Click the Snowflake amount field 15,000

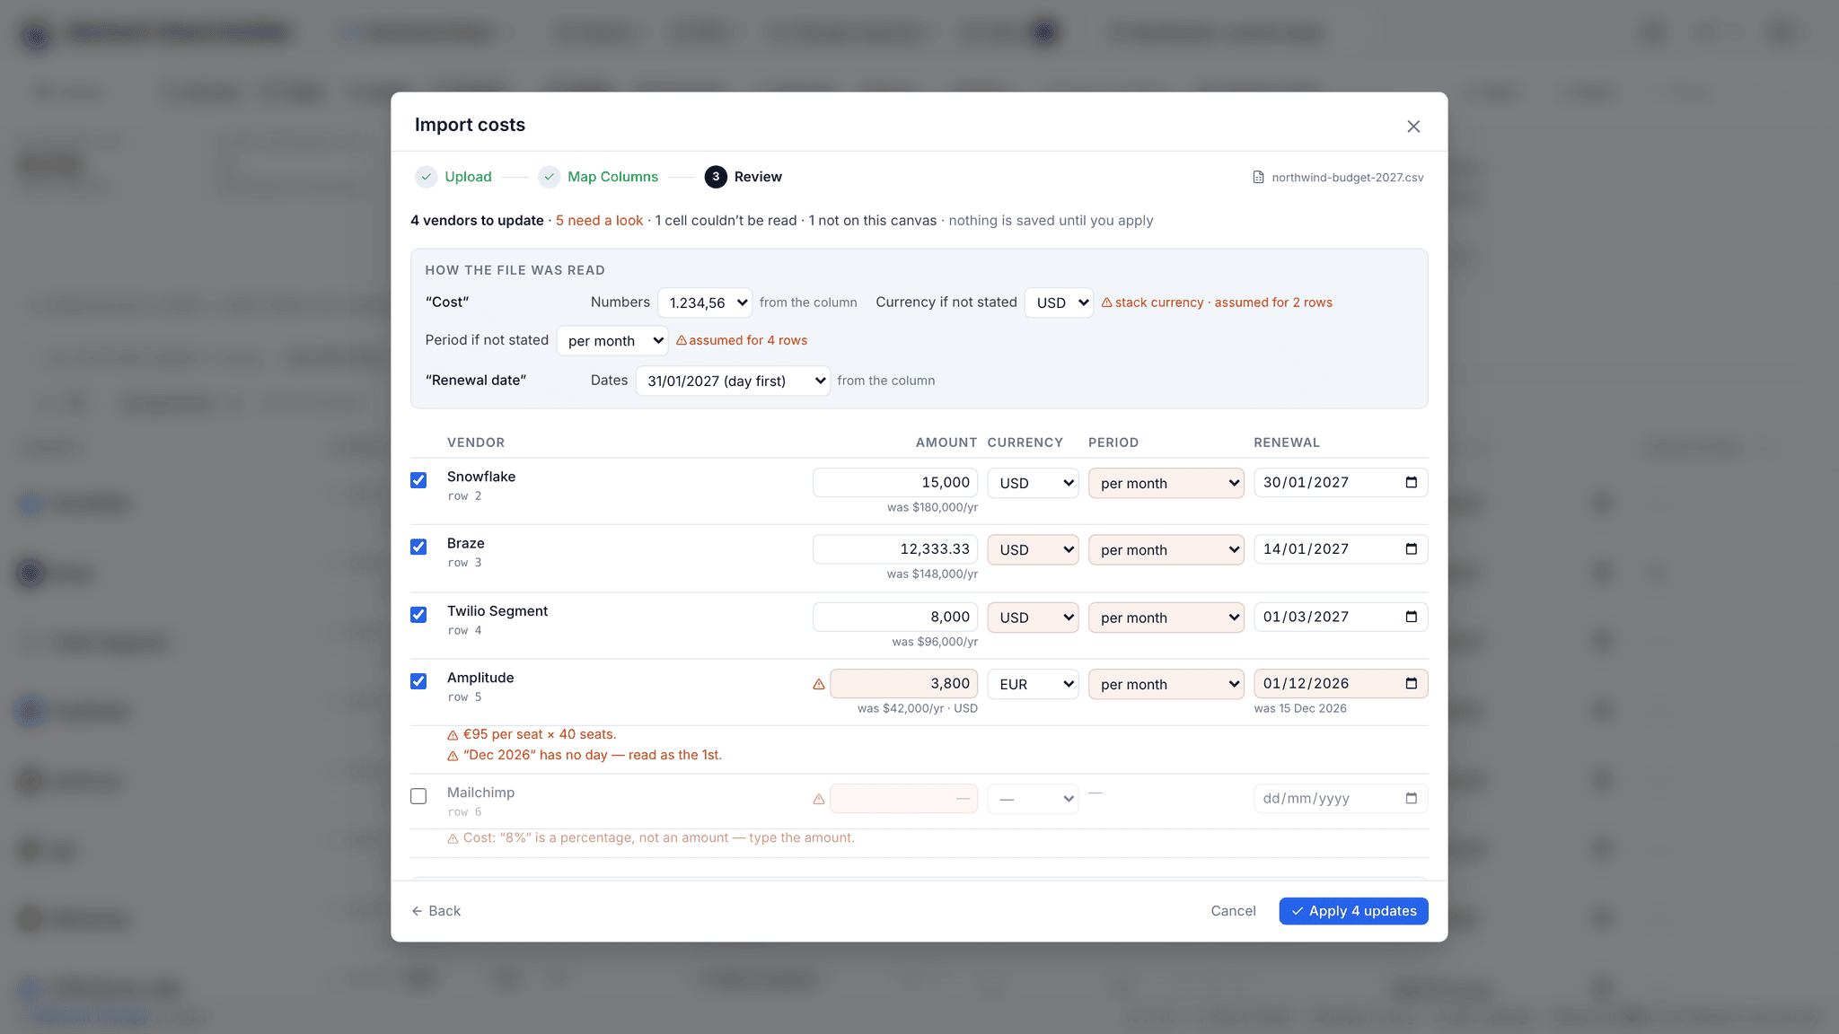pyautogui.click(x=895, y=483)
